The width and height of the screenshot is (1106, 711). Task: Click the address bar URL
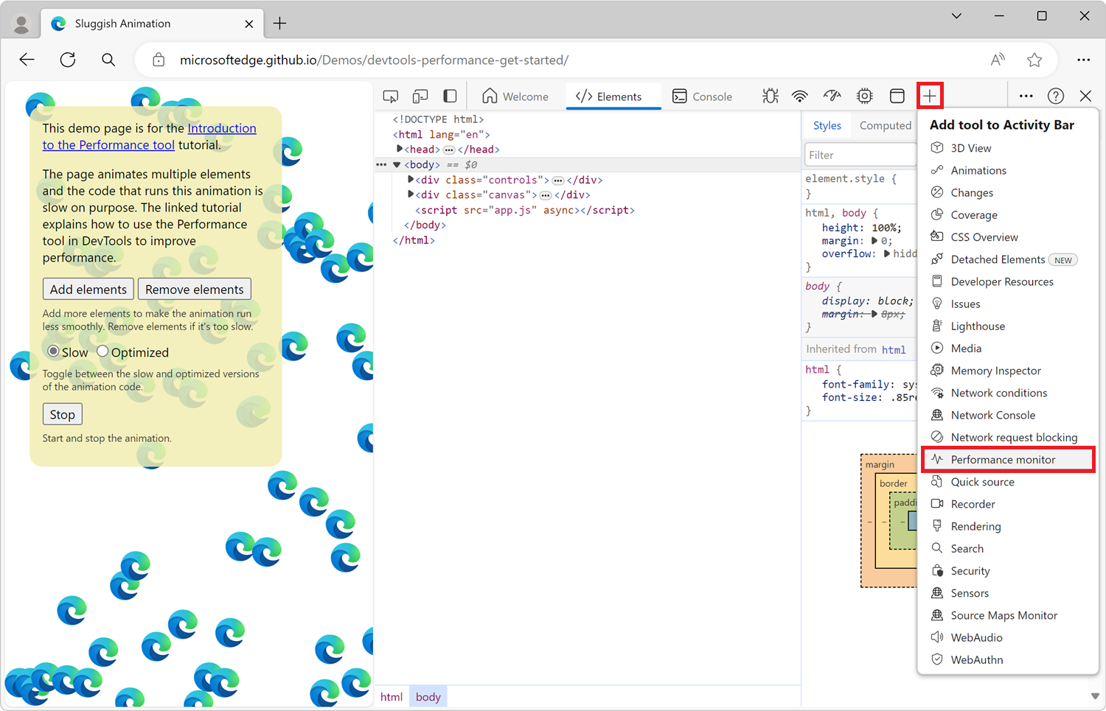(x=375, y=60)
